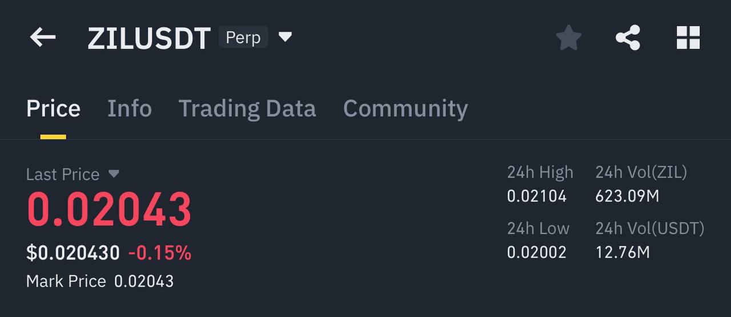Go to the Community tab
Image resolution: width=731 pixels, height=317 pixels.
[x=405, y=108]
